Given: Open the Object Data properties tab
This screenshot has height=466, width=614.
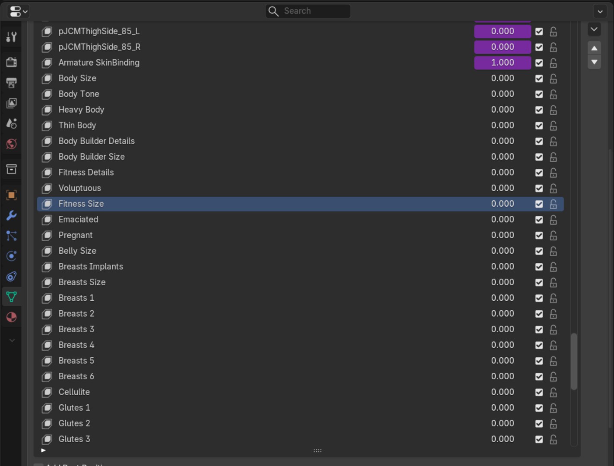Looking at the screenshot, I should click(x=12, y=297).
